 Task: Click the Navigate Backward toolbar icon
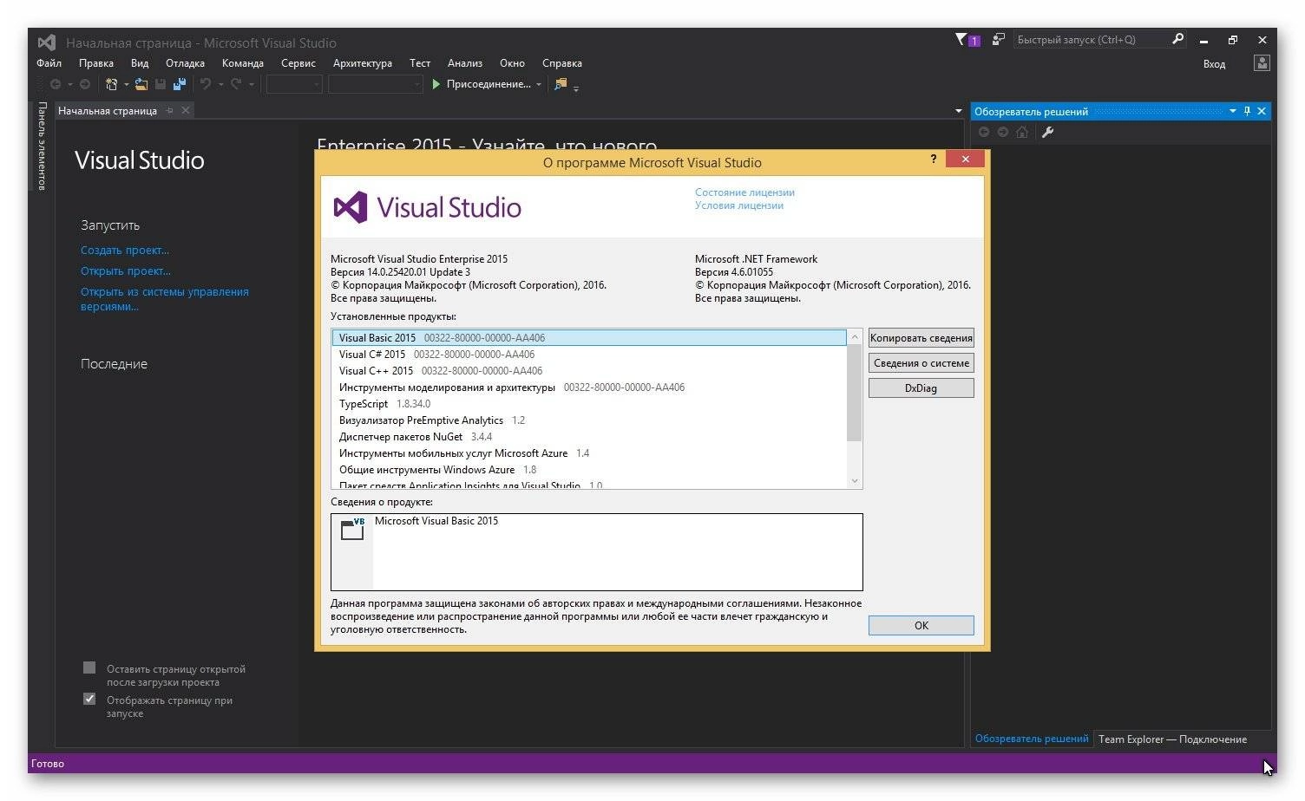(56, 84)
